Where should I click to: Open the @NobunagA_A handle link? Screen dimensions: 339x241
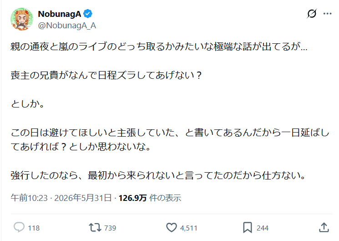coord(67,26)
